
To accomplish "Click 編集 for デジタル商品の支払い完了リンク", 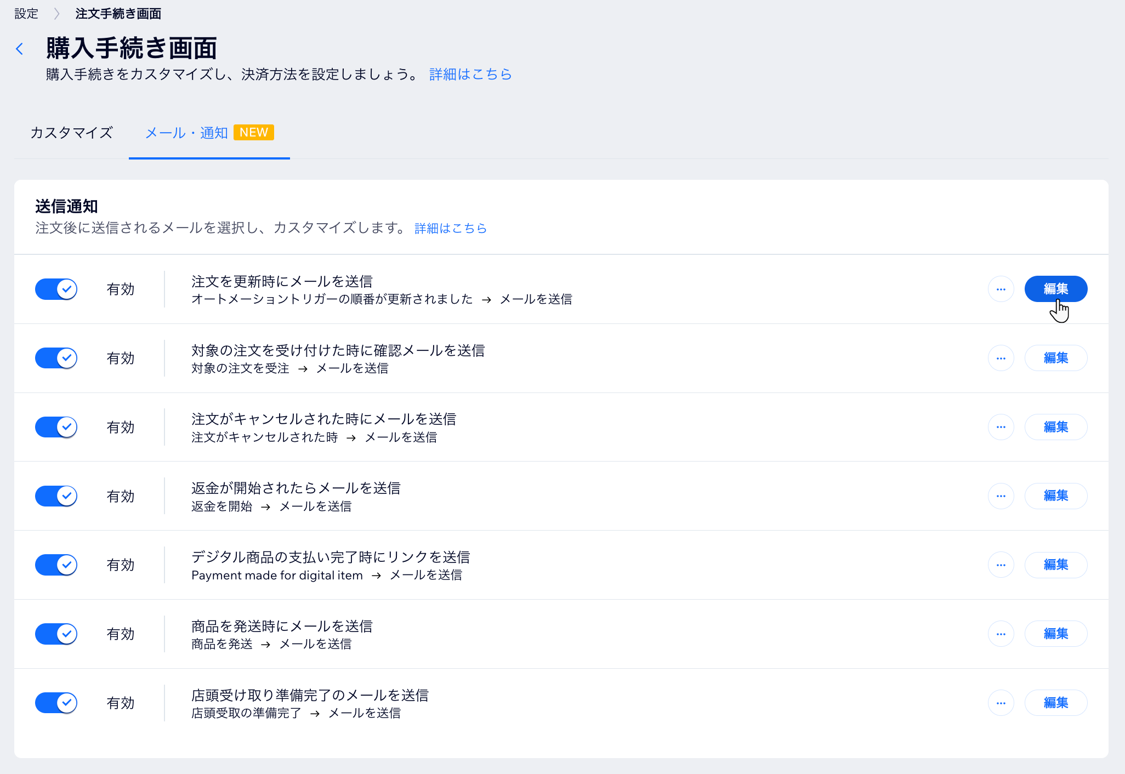I will coord(1056,565).
